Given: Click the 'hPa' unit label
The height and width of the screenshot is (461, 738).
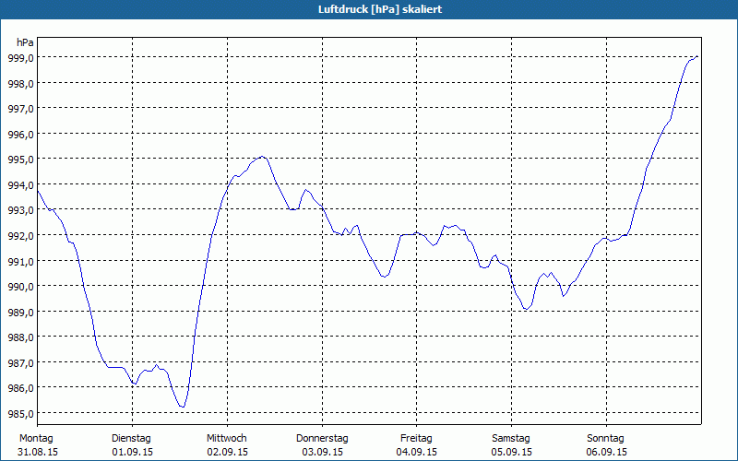Looking at the screenshot, I should (25, 42).
